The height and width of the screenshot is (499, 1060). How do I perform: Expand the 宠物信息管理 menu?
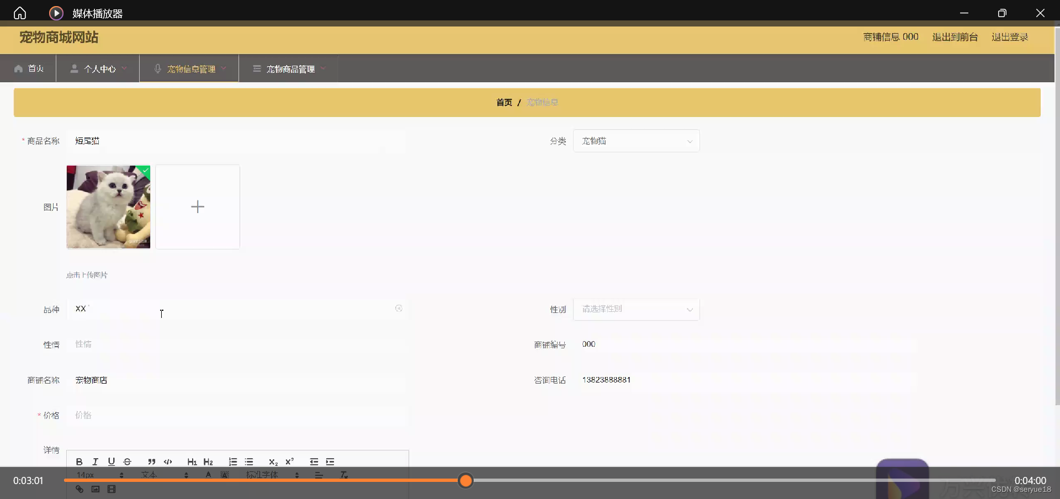coord(189,68)
